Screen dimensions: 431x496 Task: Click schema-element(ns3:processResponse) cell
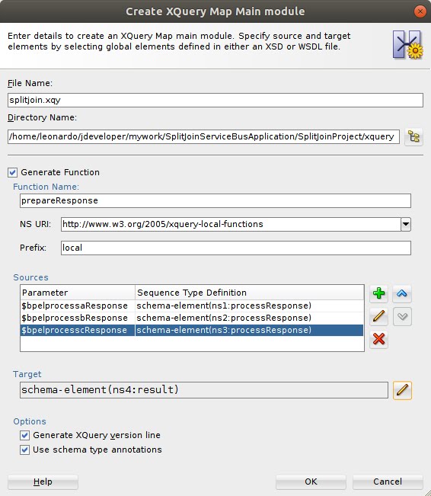(x=249, y=330)
